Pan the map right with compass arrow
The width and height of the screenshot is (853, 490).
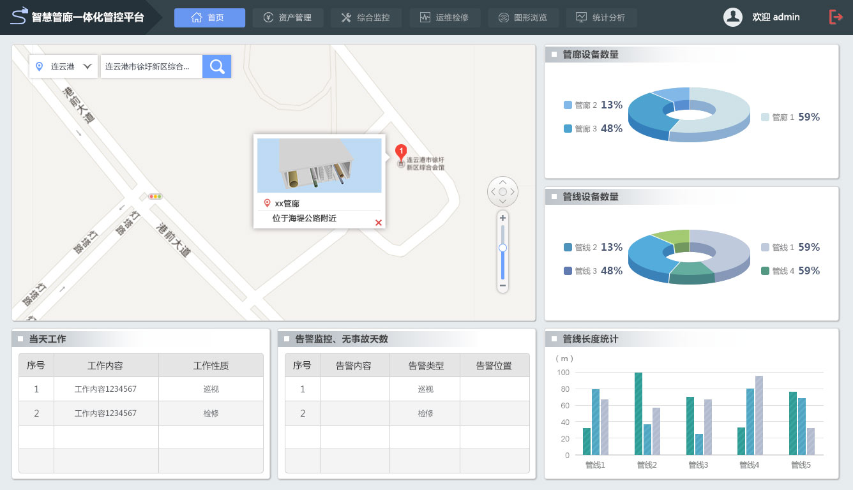[x=513, y=192]
